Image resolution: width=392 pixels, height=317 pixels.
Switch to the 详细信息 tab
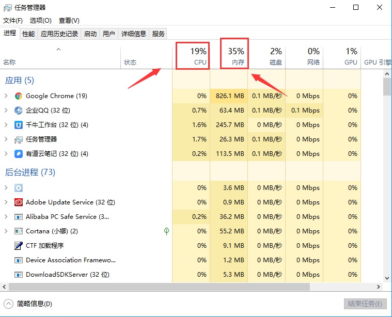click(133, 34)
